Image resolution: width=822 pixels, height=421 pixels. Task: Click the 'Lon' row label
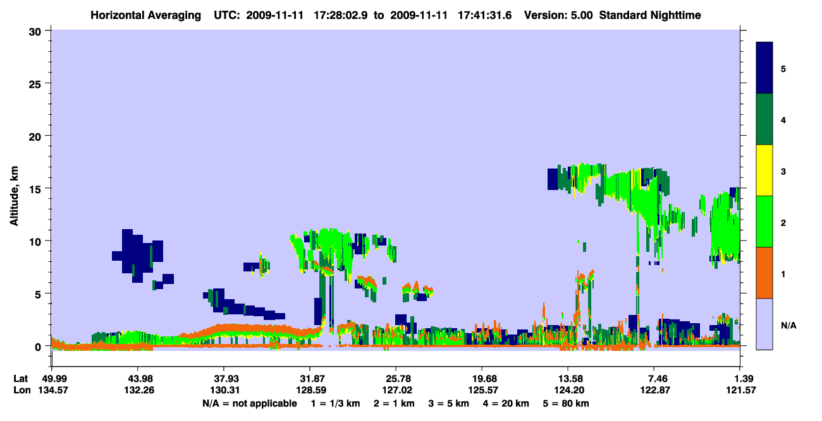point(21,390)
